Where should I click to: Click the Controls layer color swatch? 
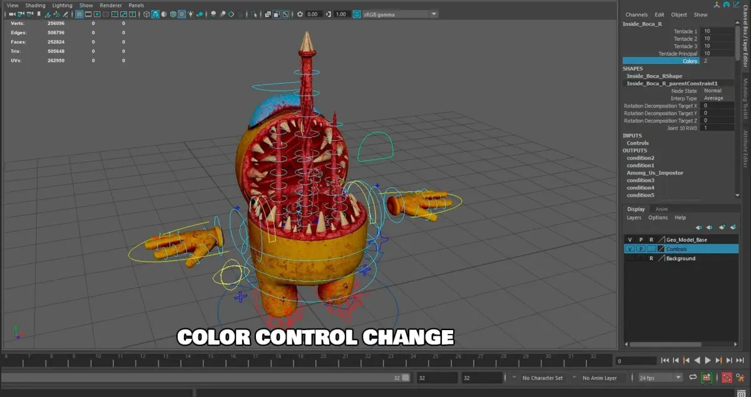point(662,249)
